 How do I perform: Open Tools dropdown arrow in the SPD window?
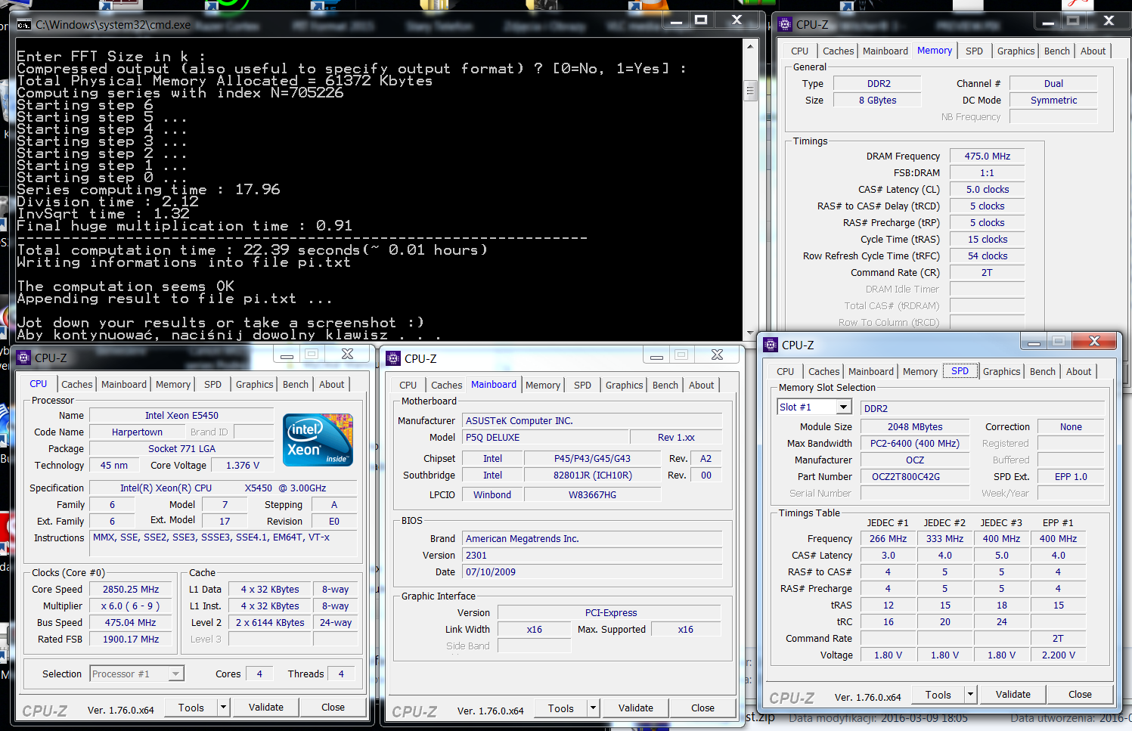pyautogui.click(x=970, y=694)
